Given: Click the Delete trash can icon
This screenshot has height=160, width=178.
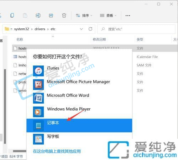Looking at the screenshot, I should tap(64, 16).
